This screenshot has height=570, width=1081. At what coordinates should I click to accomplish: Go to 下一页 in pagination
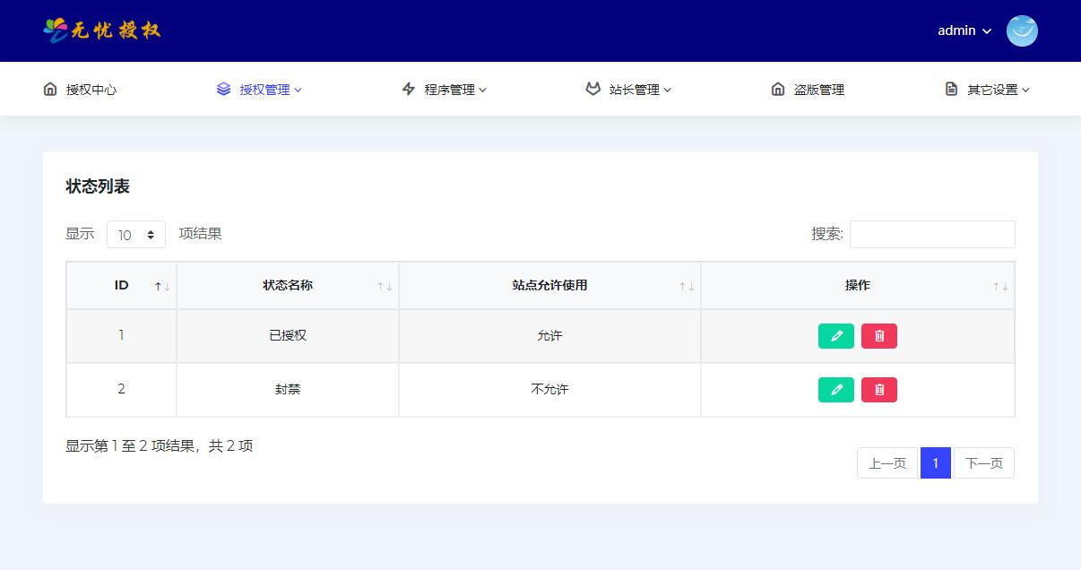(x=983, y=462)
